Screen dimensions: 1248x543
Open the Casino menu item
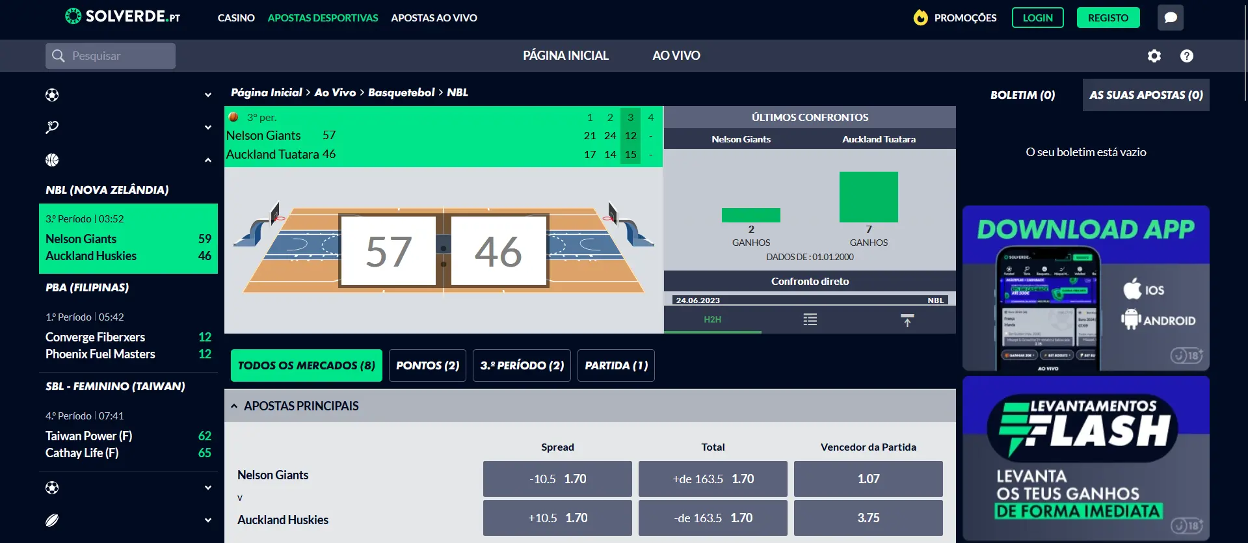pos(236,18)
